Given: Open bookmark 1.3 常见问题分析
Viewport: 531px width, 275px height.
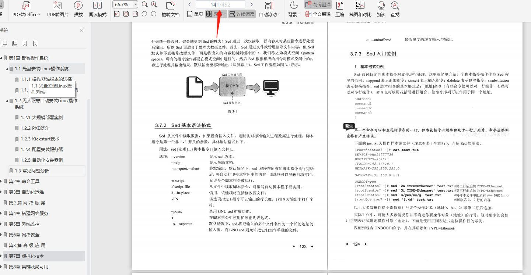Looking at the screenshot, I should coord(32,171).
